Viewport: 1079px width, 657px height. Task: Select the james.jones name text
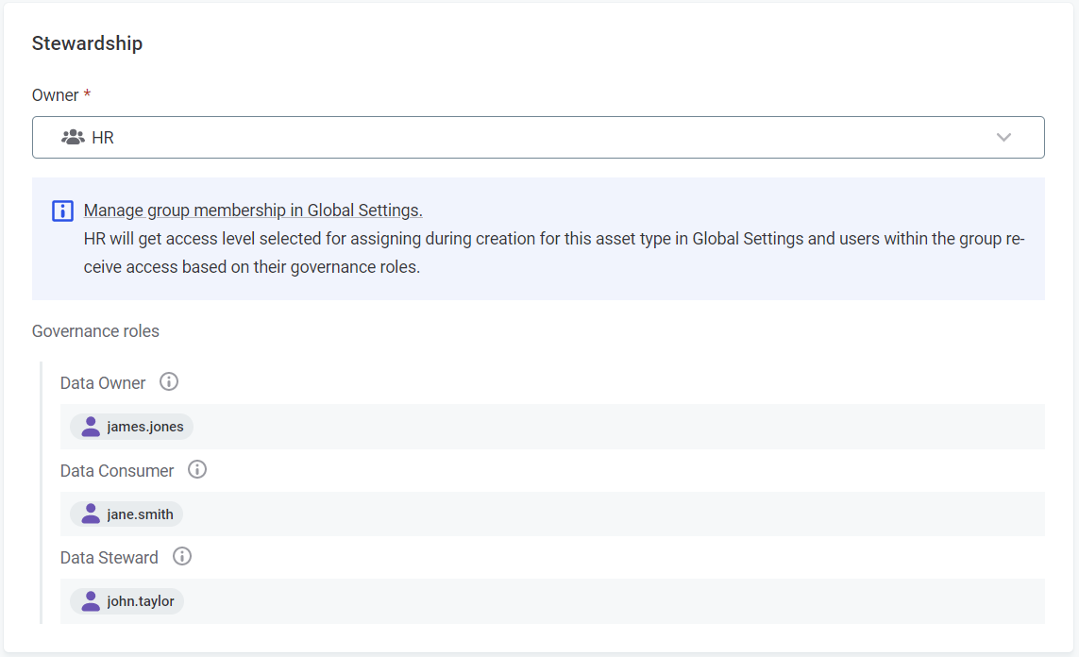point(144,427)
